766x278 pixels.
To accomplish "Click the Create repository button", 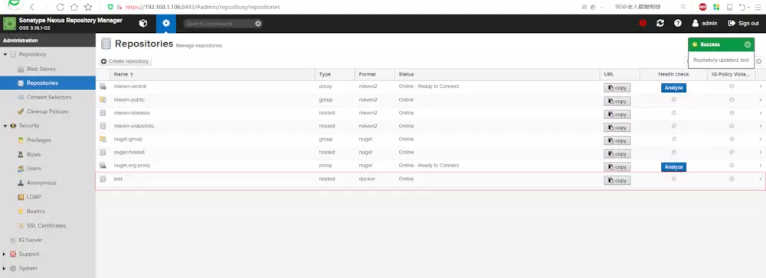I will coord(125,61).
